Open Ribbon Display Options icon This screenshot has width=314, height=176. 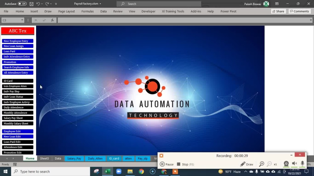tap(277, 4)
